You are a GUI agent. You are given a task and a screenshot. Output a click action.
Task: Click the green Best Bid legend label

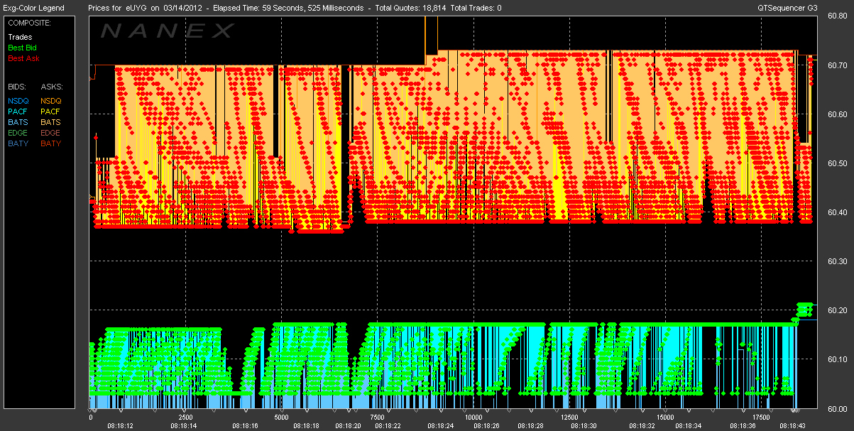coord(23,48)
